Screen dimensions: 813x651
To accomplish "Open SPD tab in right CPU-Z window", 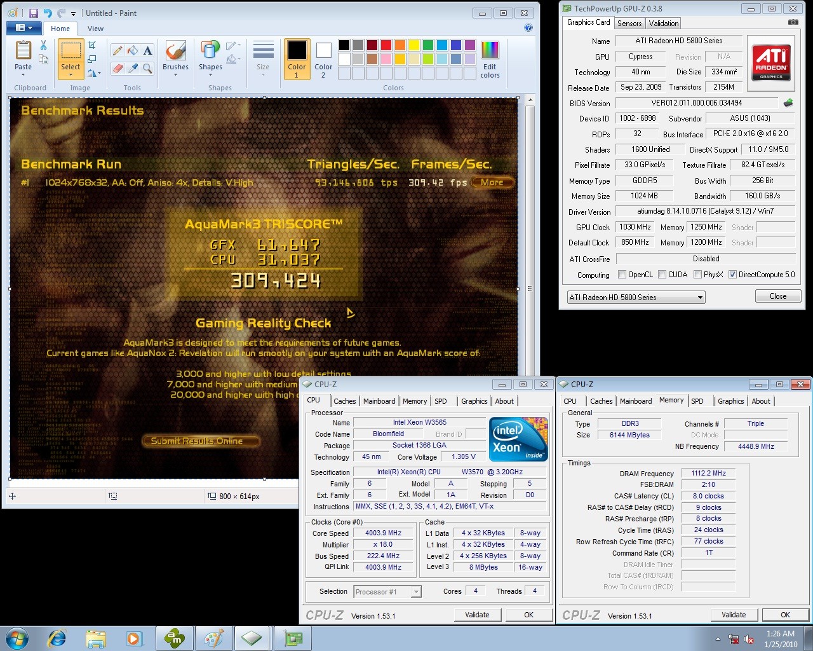I will click(x=697, y=401).
